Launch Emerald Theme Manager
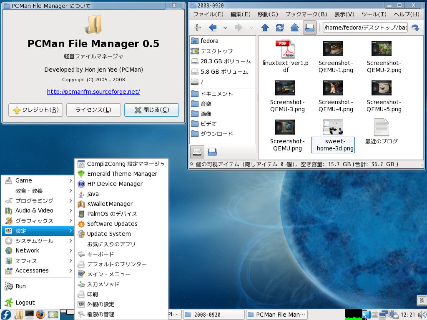The height and width of the screenshot is (320, 427). pos(121,174)
